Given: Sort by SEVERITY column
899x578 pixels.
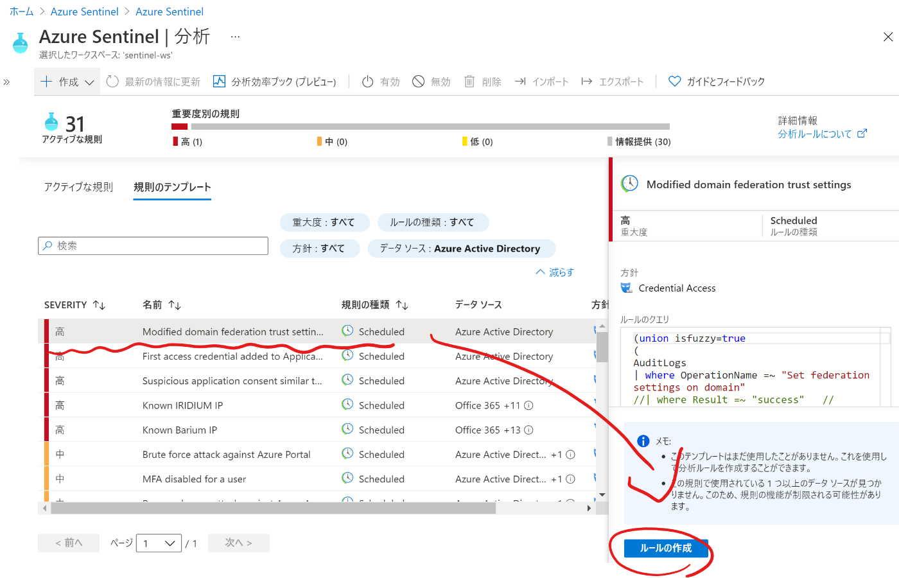Looking at the screenshot, I should pyautogui.click(x=74, y=305).
